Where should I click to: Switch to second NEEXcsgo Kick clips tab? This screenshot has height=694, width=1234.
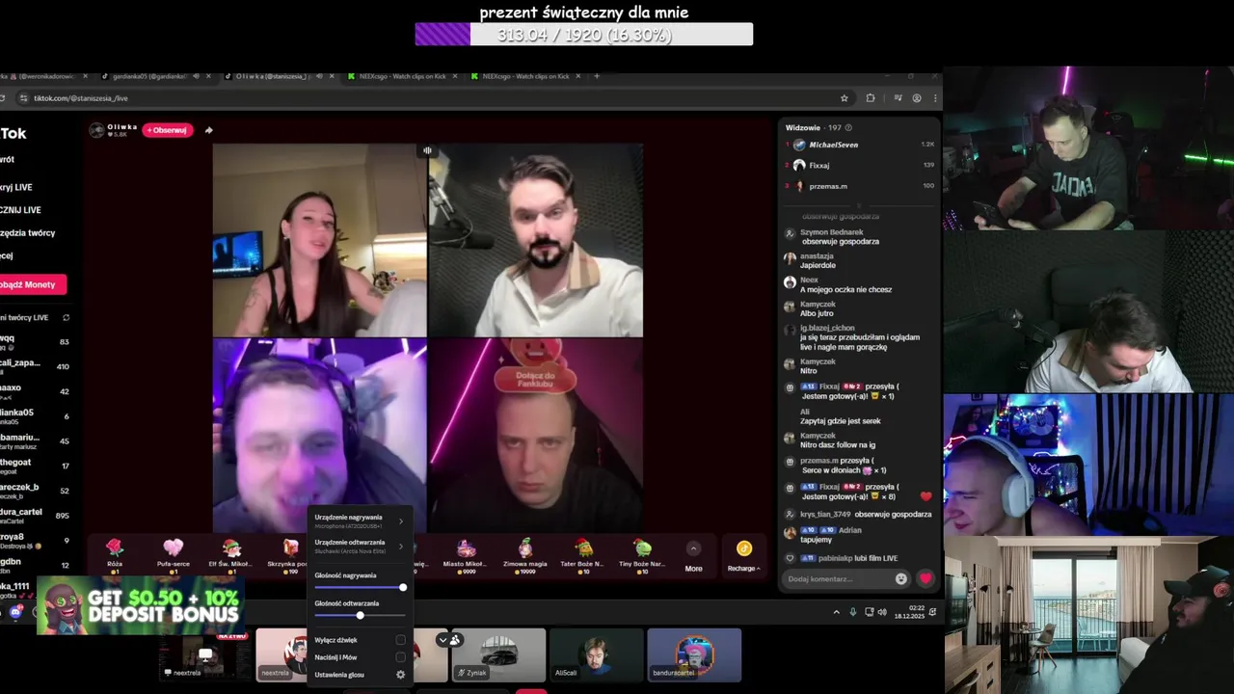pos(528,76)
